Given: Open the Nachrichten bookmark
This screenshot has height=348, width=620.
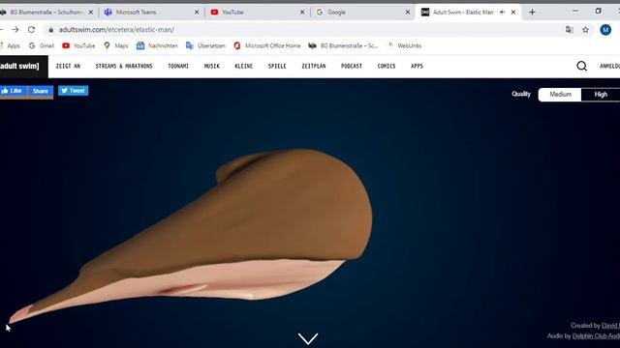Looking at the screenshot, I should point(157,45).
